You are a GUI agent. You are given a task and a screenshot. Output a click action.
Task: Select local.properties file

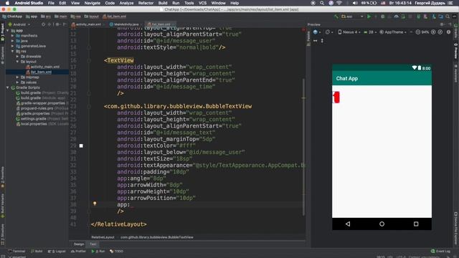coord(32,124)
